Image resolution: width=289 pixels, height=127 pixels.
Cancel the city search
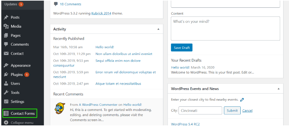(x=247, y=111)
